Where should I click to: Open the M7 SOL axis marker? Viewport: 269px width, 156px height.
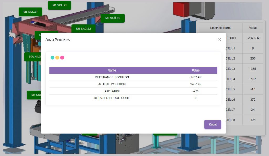pyautogui.click(x=34, y=95)
